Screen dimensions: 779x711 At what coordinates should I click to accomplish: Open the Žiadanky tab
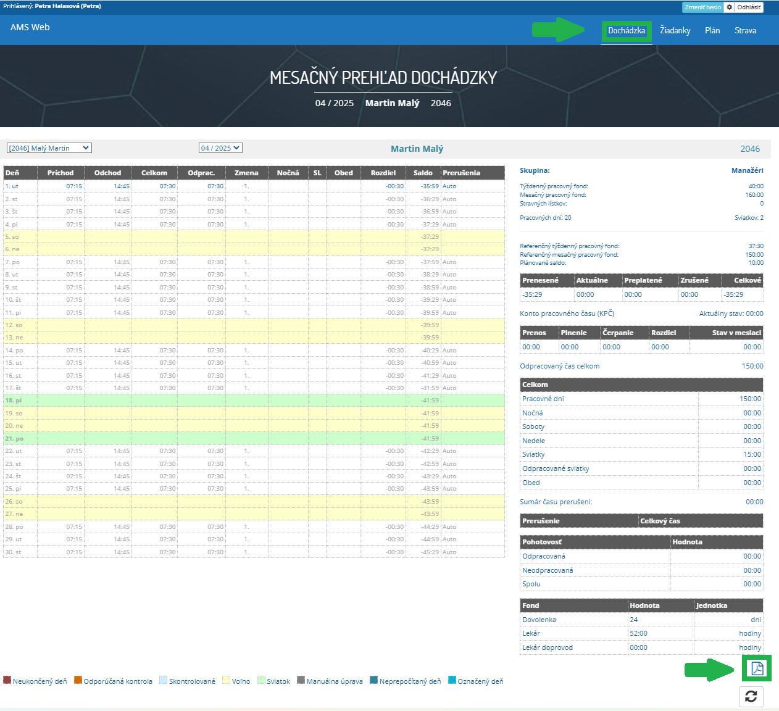tap(675, 30)
